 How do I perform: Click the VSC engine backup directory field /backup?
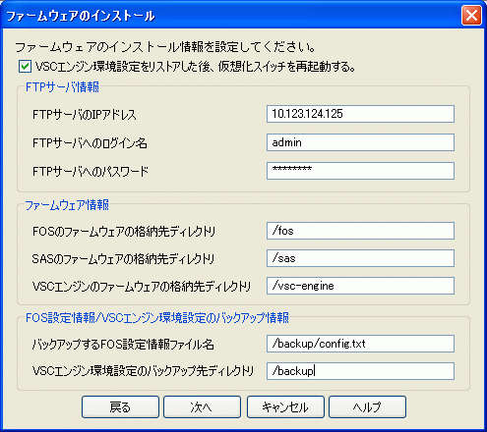point(360,371)
